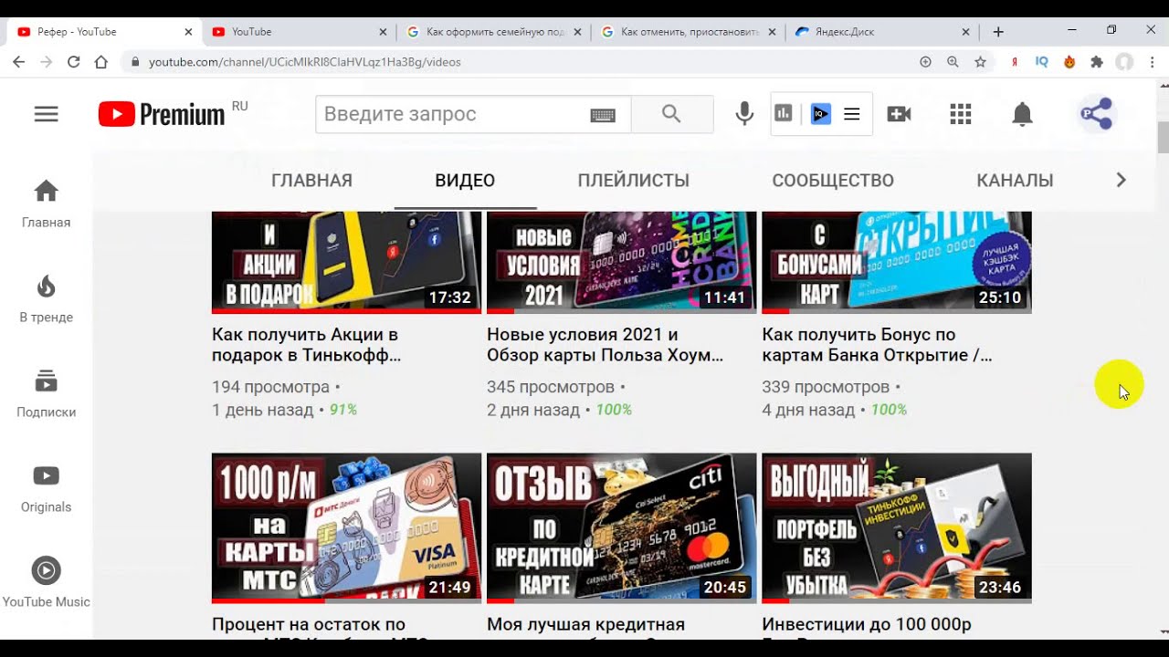Click the magnifier search button
Image resolution: width=1169 pixels, height=657 pixels.
671,114
